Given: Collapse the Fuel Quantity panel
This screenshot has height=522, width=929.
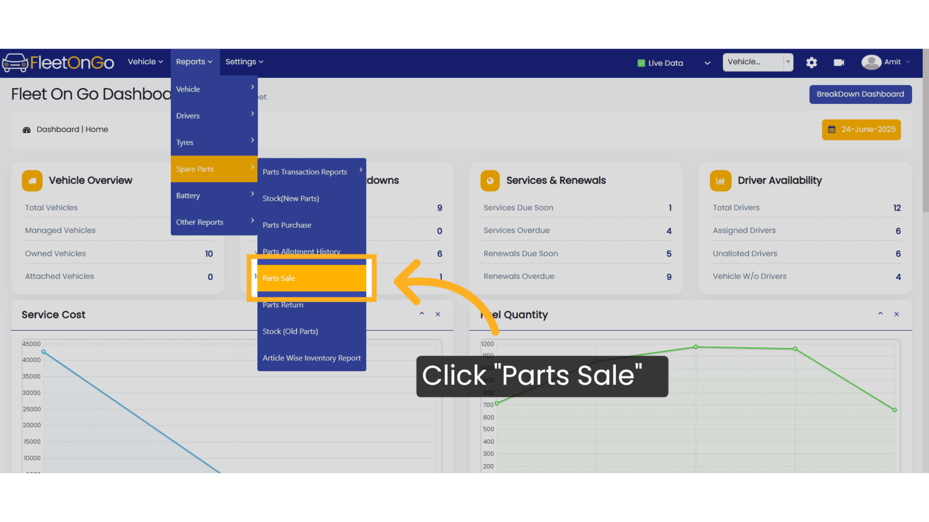Looking at the screenshot, I should point(881,314).
